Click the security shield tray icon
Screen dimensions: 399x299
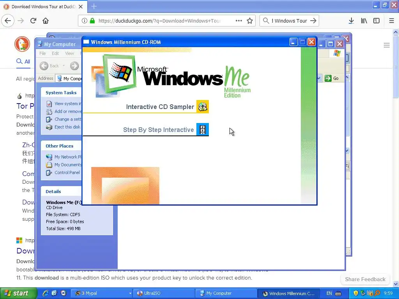point(356,293)
